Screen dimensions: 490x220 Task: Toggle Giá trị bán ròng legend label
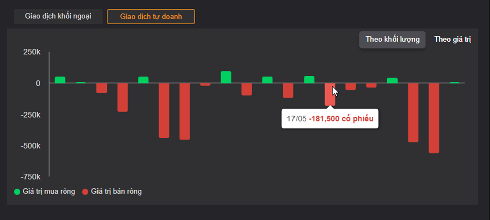point(116,191)
